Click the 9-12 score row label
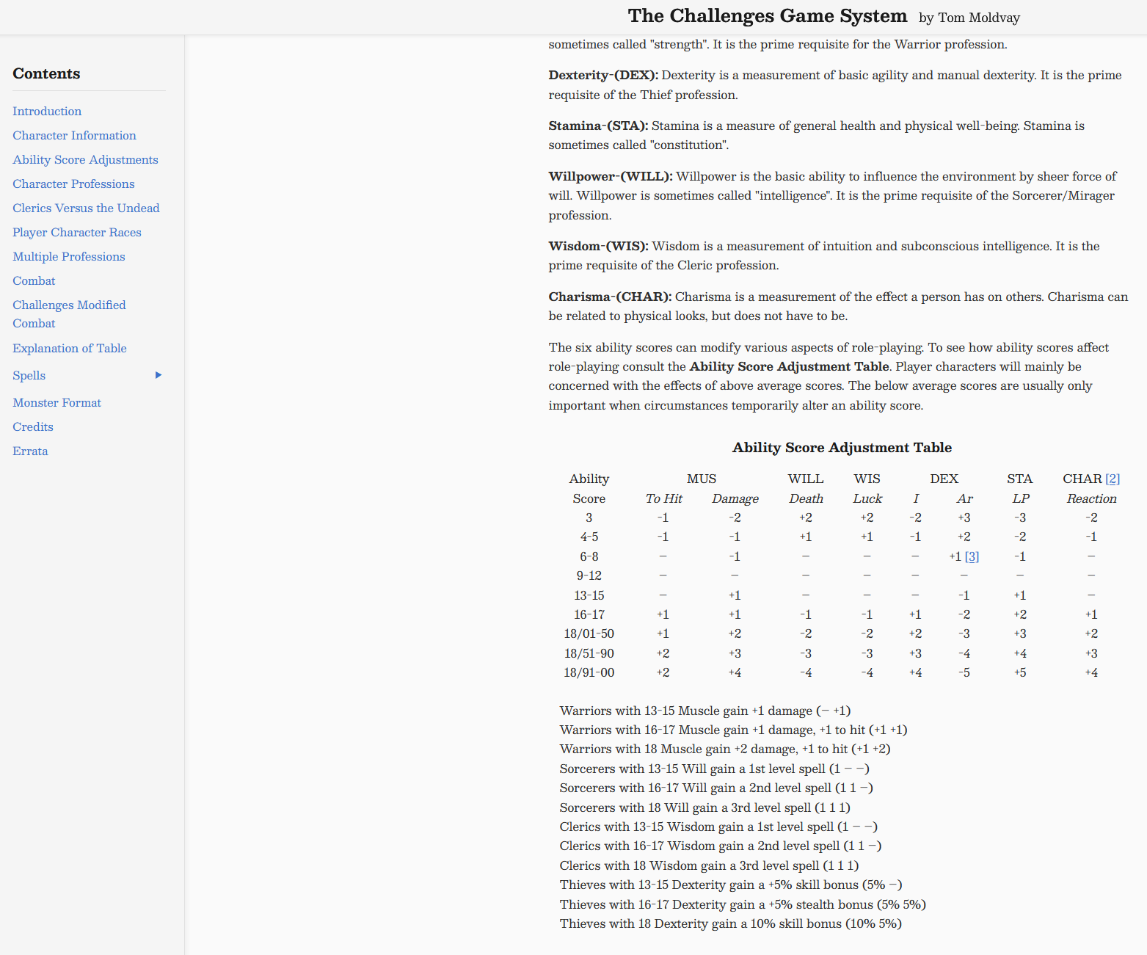The image size is (1147, 955). click(589, 575)
